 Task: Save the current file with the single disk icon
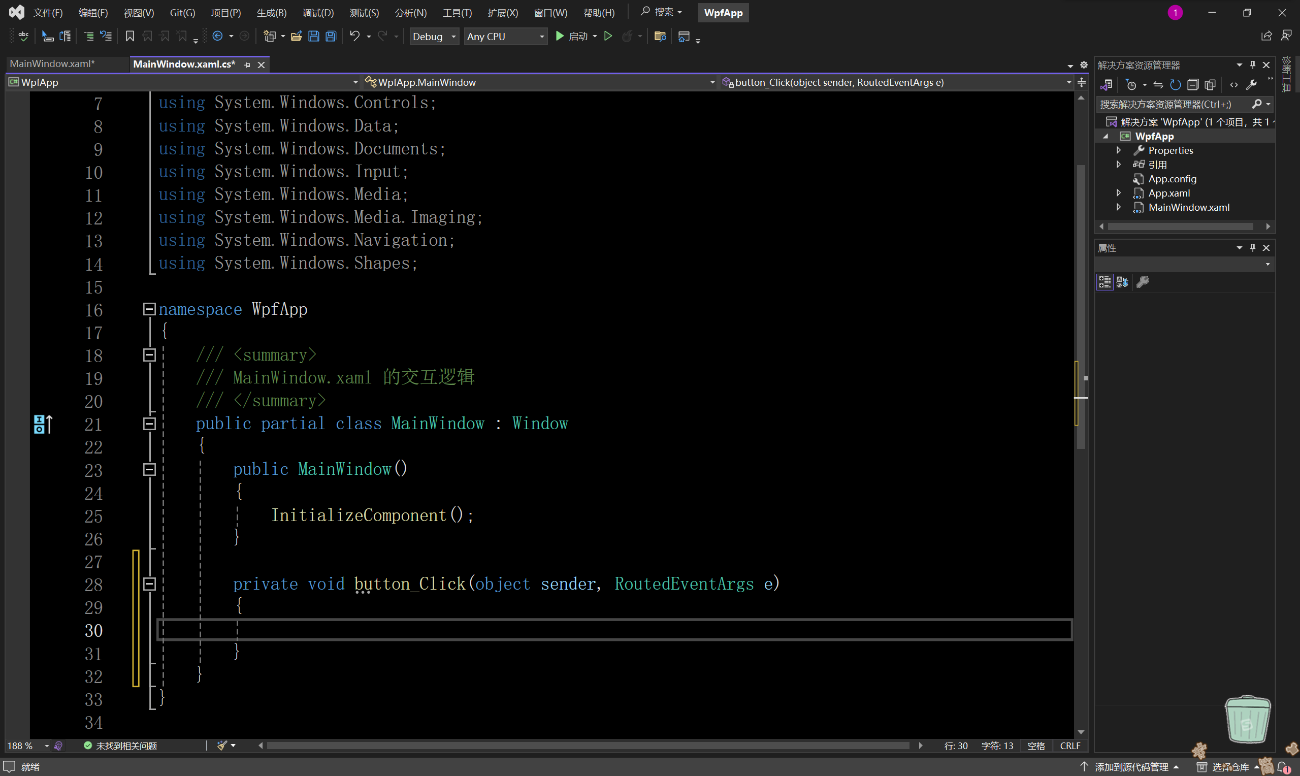coord(314,36)
